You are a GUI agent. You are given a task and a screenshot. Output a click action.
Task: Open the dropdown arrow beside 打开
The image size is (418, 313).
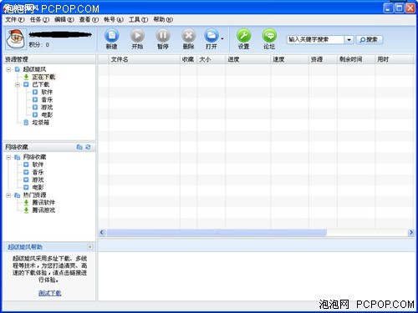(222, 39)
